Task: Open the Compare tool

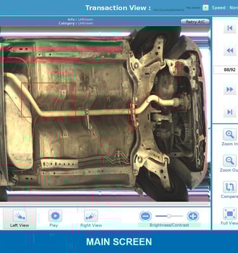Action: coord(230,187)
